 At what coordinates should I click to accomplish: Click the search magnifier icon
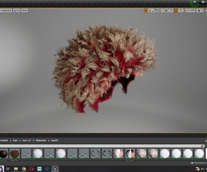pos(202,146)
